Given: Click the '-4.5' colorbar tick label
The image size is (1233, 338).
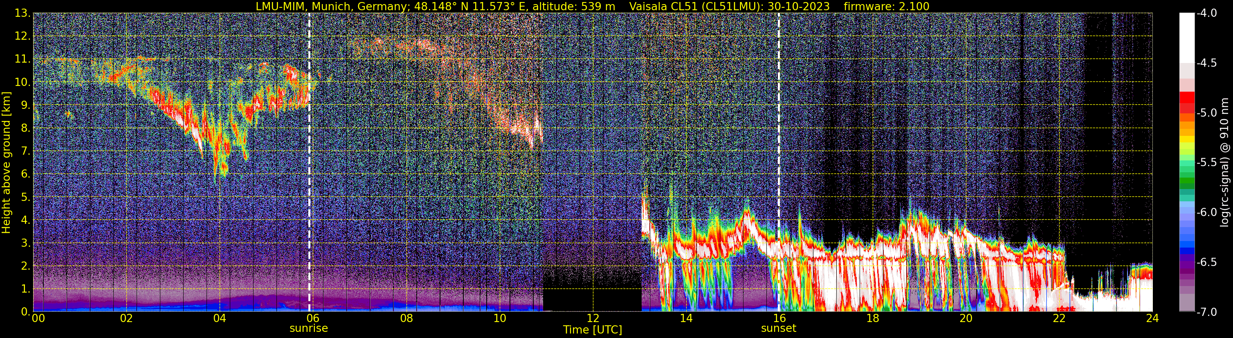Looking at the screenshot, I should pos(1207,63).
